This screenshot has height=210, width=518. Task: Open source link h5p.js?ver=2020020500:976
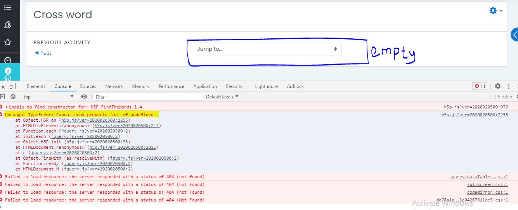pos(476,107)
